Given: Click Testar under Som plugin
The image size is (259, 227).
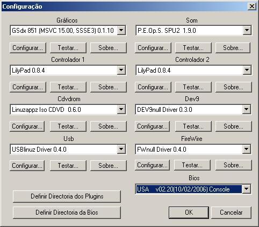Looking at the screenshot, I should (x=193, y=48).
